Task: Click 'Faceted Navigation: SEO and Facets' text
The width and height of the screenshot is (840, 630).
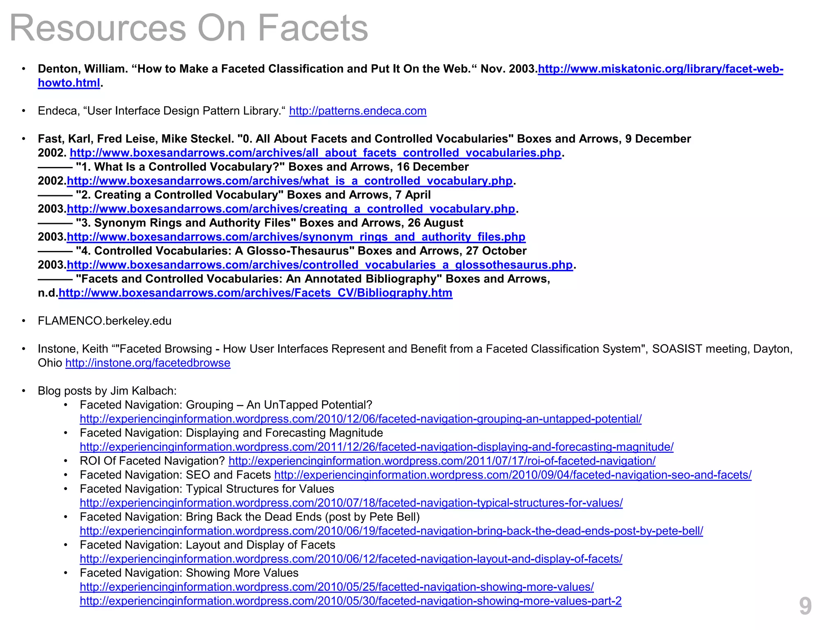Action: tap(175, 475)
